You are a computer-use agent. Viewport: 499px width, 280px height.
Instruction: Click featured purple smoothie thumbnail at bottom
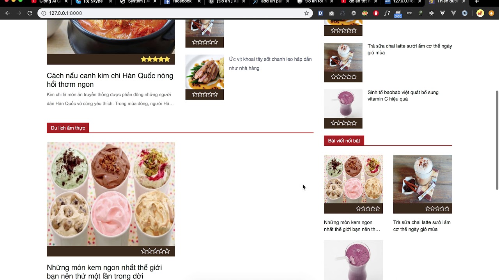[x=353, y=260]
